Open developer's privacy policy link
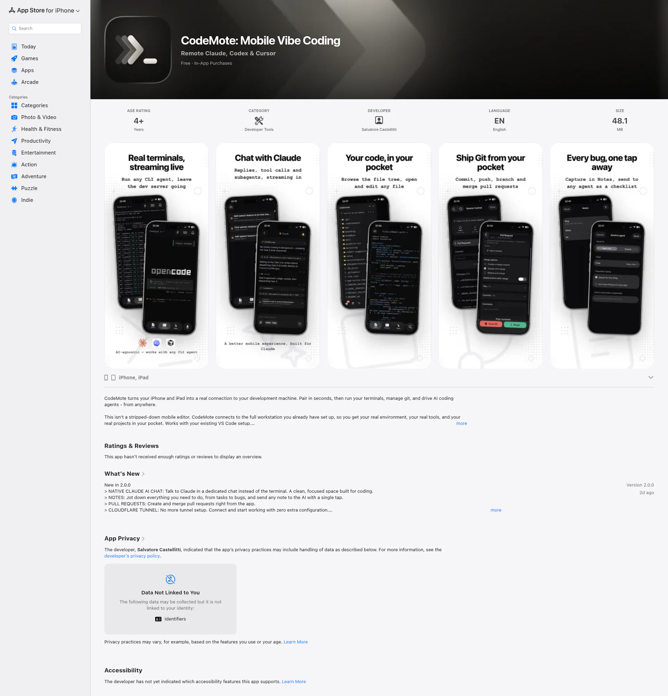Screen dimensions: 668x696 (132, 556)
